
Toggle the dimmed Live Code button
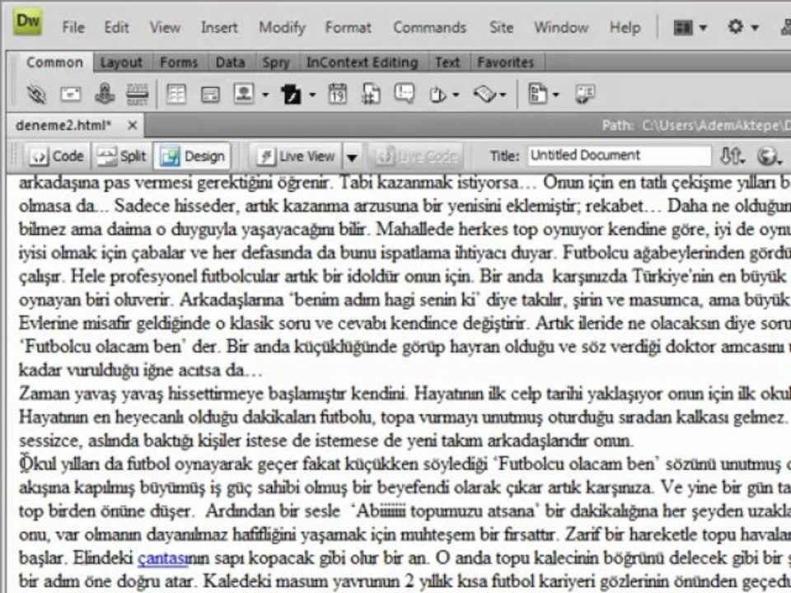(x=416, y=156)
